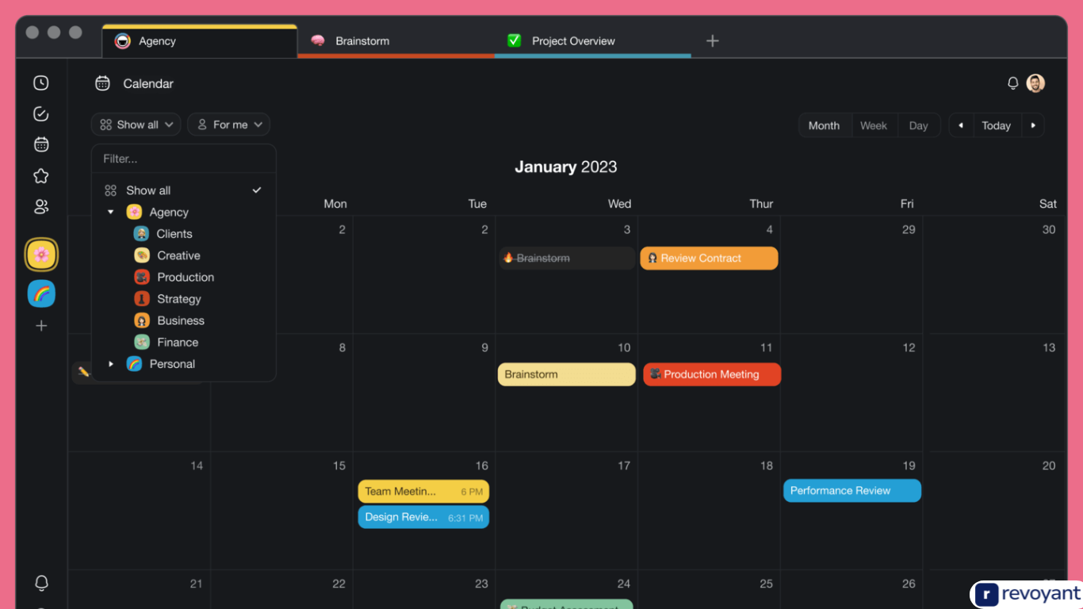Click the star favorites icon in sidebar
The width and height of the screenshot is (1083, 609).
tap(40, 175)
